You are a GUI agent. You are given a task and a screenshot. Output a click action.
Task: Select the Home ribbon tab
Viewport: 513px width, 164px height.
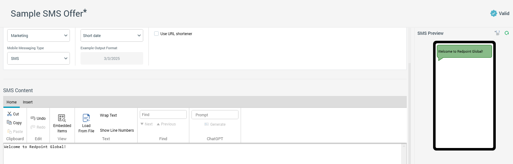(x=12, y=102)
